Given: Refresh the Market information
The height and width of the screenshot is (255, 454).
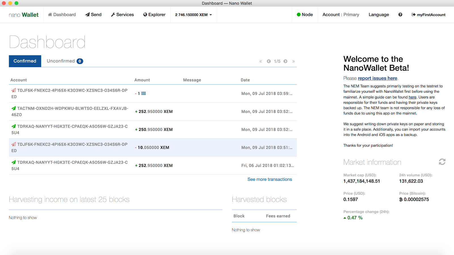Looking at the screenshot, I should coord(442,162).
